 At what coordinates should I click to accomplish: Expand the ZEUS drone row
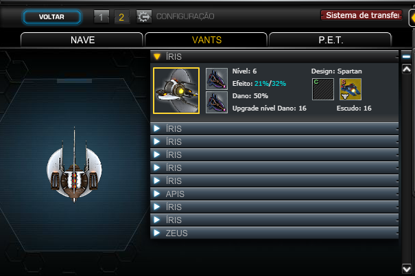274,233
